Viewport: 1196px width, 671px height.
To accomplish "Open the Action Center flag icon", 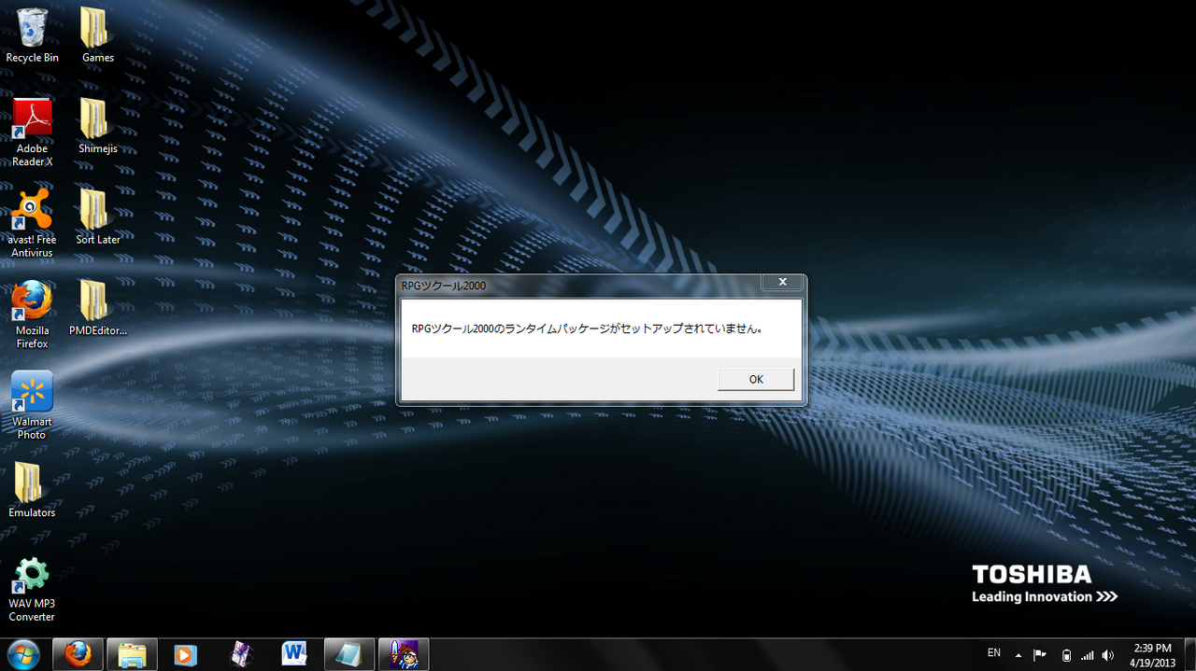I will 1040,655.
